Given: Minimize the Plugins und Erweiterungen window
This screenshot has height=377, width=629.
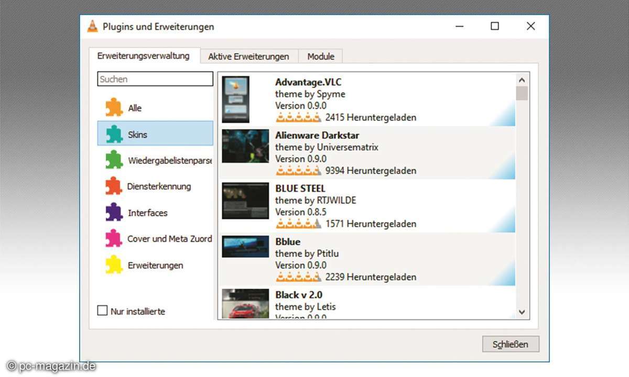Looking at the screenshot, I should coord(460,26).
